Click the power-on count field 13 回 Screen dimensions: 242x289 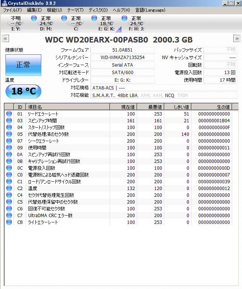coord(221,73)
